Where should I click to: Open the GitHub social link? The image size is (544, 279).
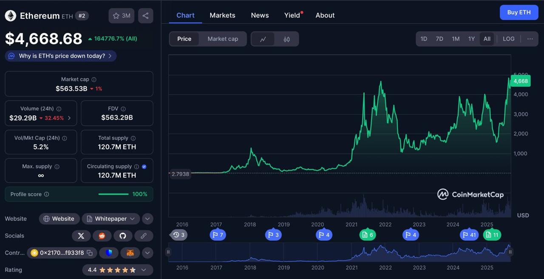pyautogui.click(x=123, y=236)
